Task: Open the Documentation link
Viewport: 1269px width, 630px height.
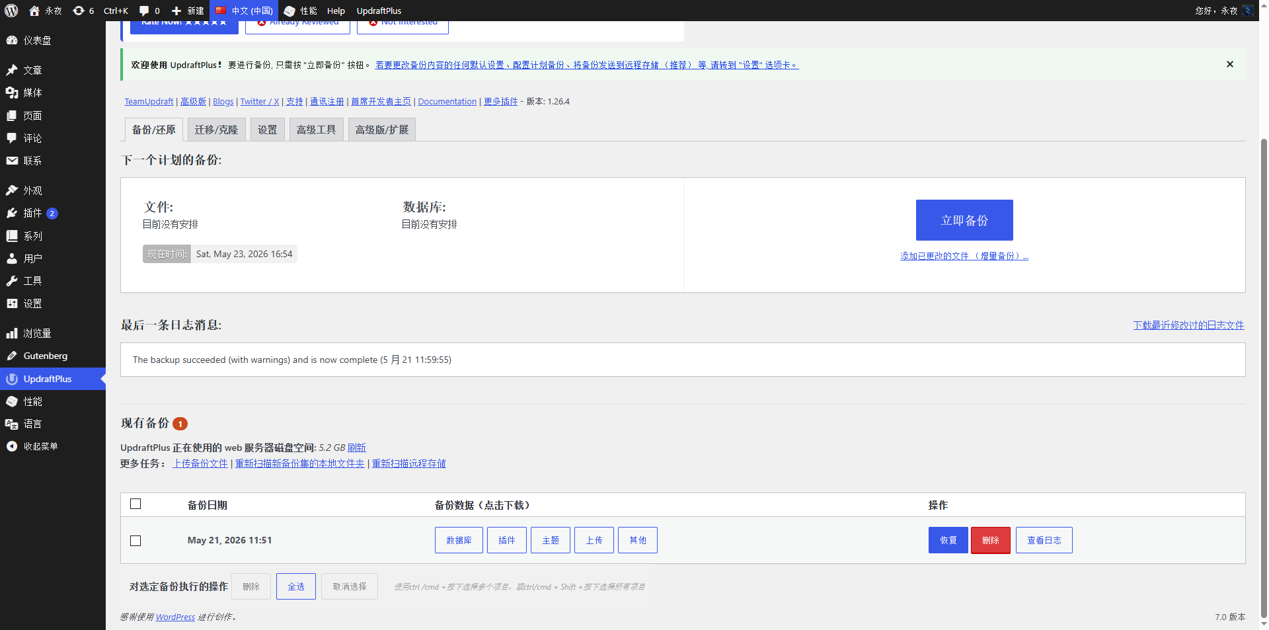Action: [447, 101]
